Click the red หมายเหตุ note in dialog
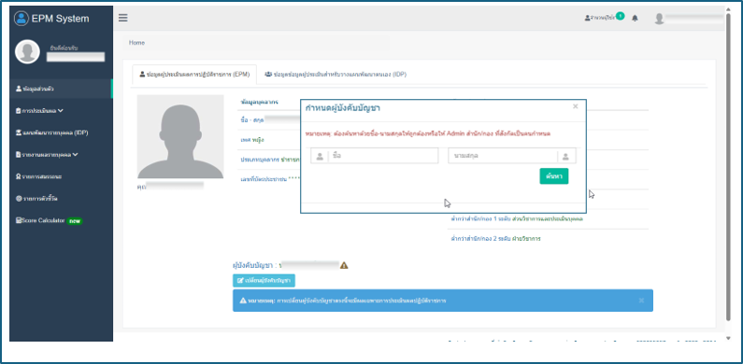The image size is (743, 364). click(x=428, y=134)
